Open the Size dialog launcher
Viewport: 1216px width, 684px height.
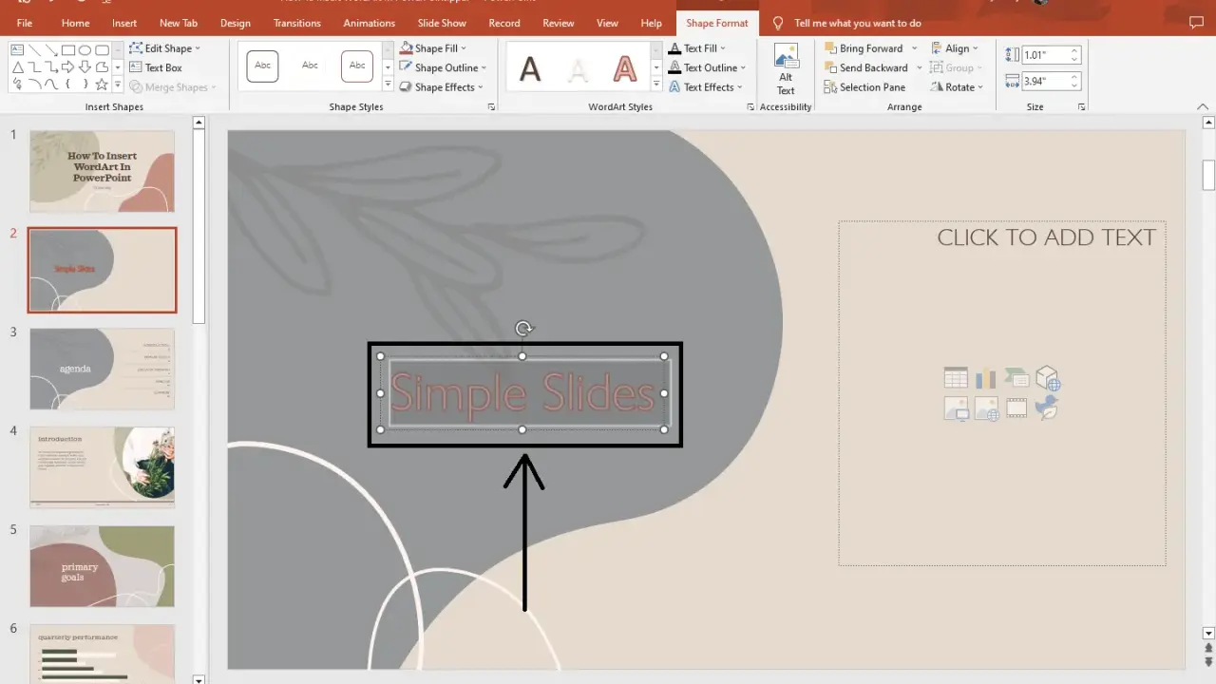click(1082, 107)
